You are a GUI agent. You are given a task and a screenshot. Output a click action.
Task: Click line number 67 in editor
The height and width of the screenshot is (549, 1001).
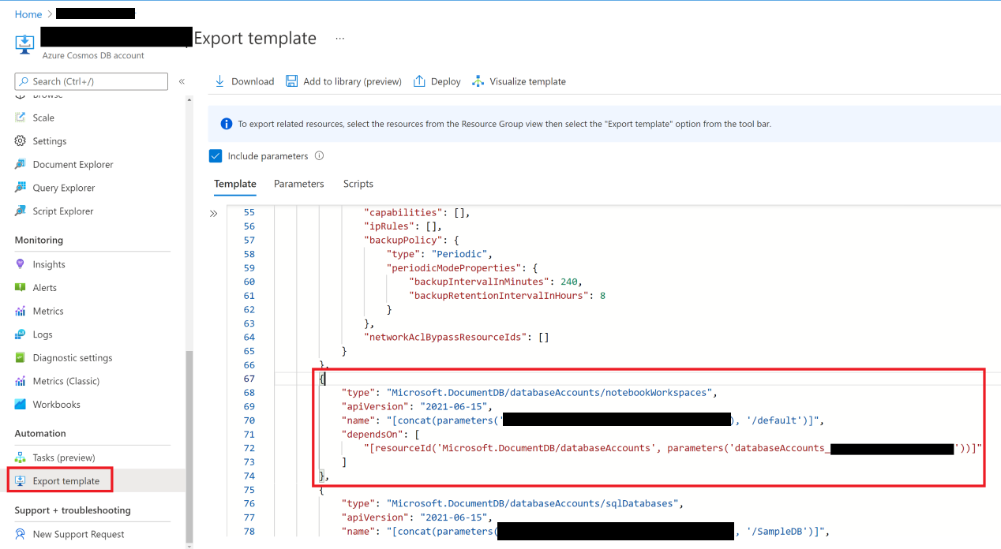[x=249, y=379]
